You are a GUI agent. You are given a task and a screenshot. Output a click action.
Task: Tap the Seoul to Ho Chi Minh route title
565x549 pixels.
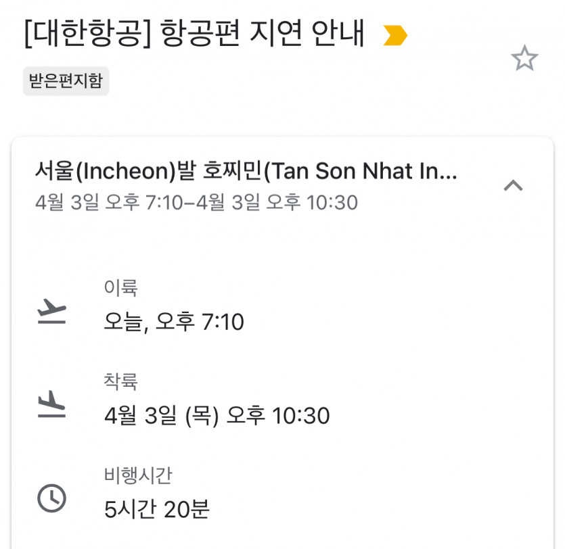246,172
